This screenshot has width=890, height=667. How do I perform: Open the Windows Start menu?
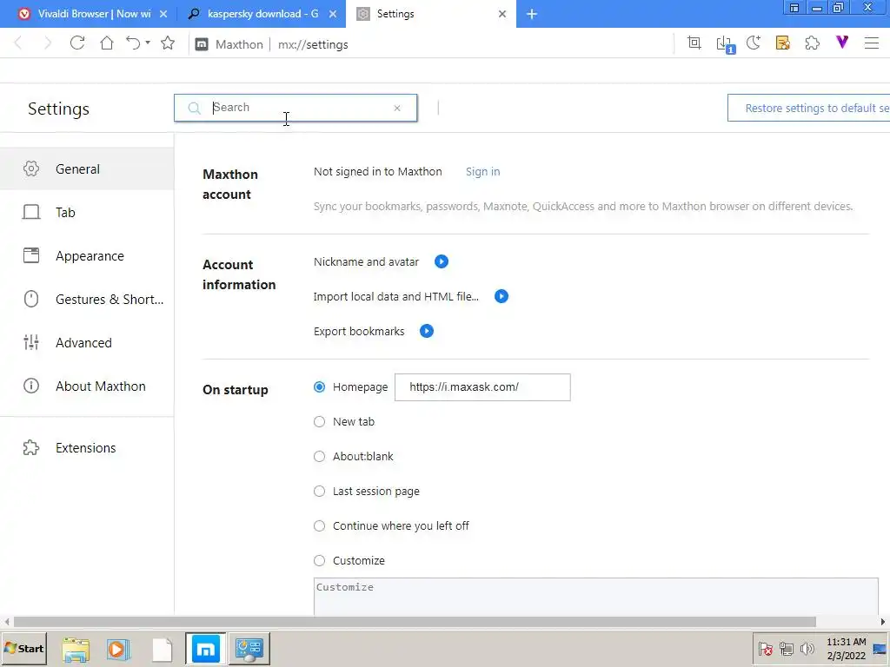[x=23, y=648]
